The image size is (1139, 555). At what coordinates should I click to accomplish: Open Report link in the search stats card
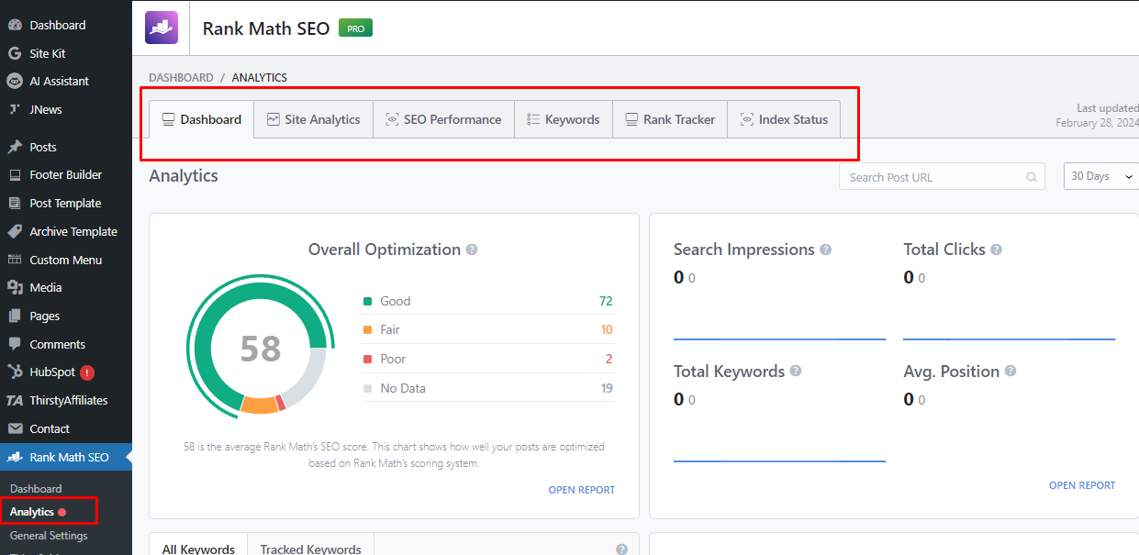pyautogui.click(x=1082, y=485)
